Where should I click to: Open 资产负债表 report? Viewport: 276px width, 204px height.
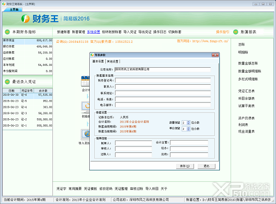[x=247, y=118]
